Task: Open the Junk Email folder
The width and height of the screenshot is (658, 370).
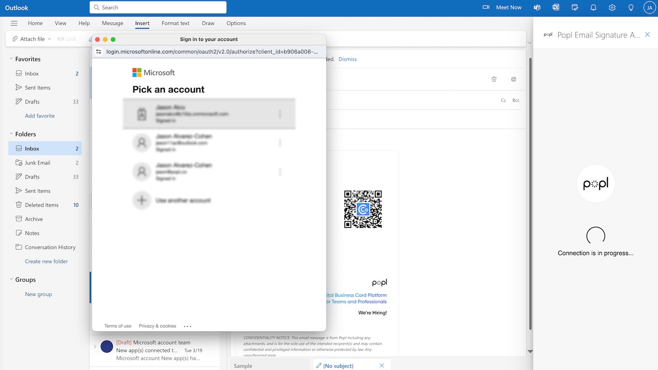Action: tap(45, 163)
